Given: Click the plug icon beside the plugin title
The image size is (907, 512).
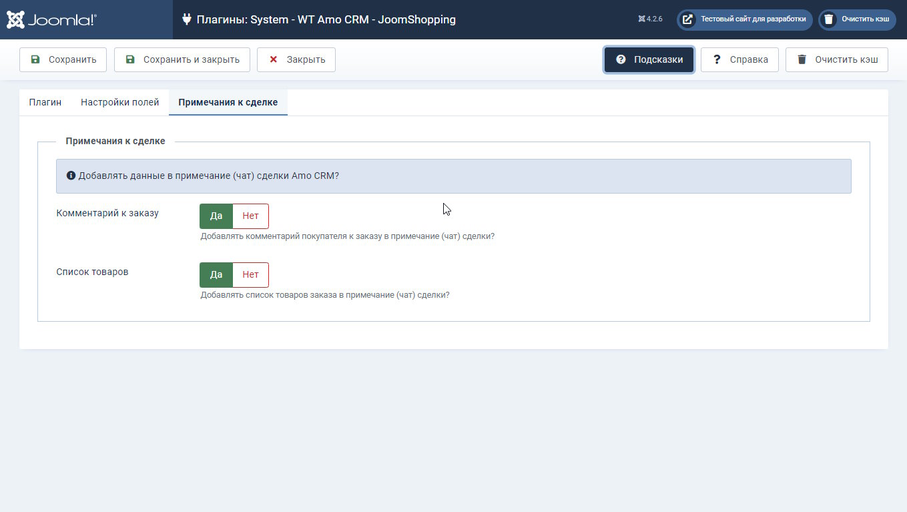Looking at the screenshot, I should [187, 19].
